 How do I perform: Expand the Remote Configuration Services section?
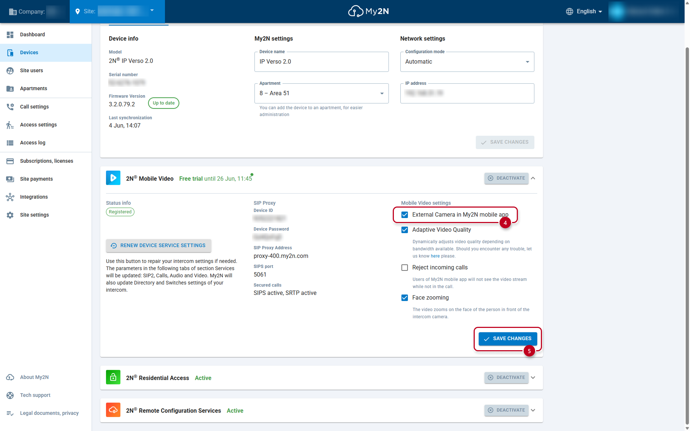(533, 410)
